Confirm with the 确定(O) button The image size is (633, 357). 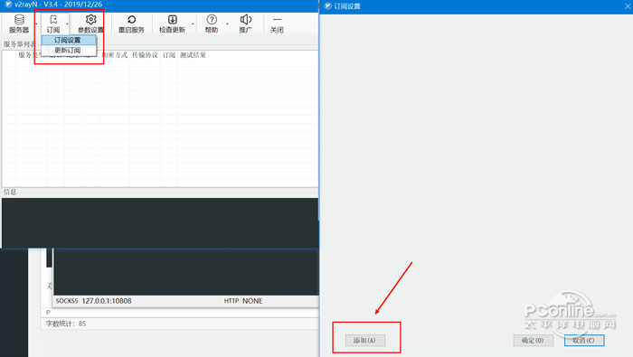pyautogui.click(x=533, y=340)
